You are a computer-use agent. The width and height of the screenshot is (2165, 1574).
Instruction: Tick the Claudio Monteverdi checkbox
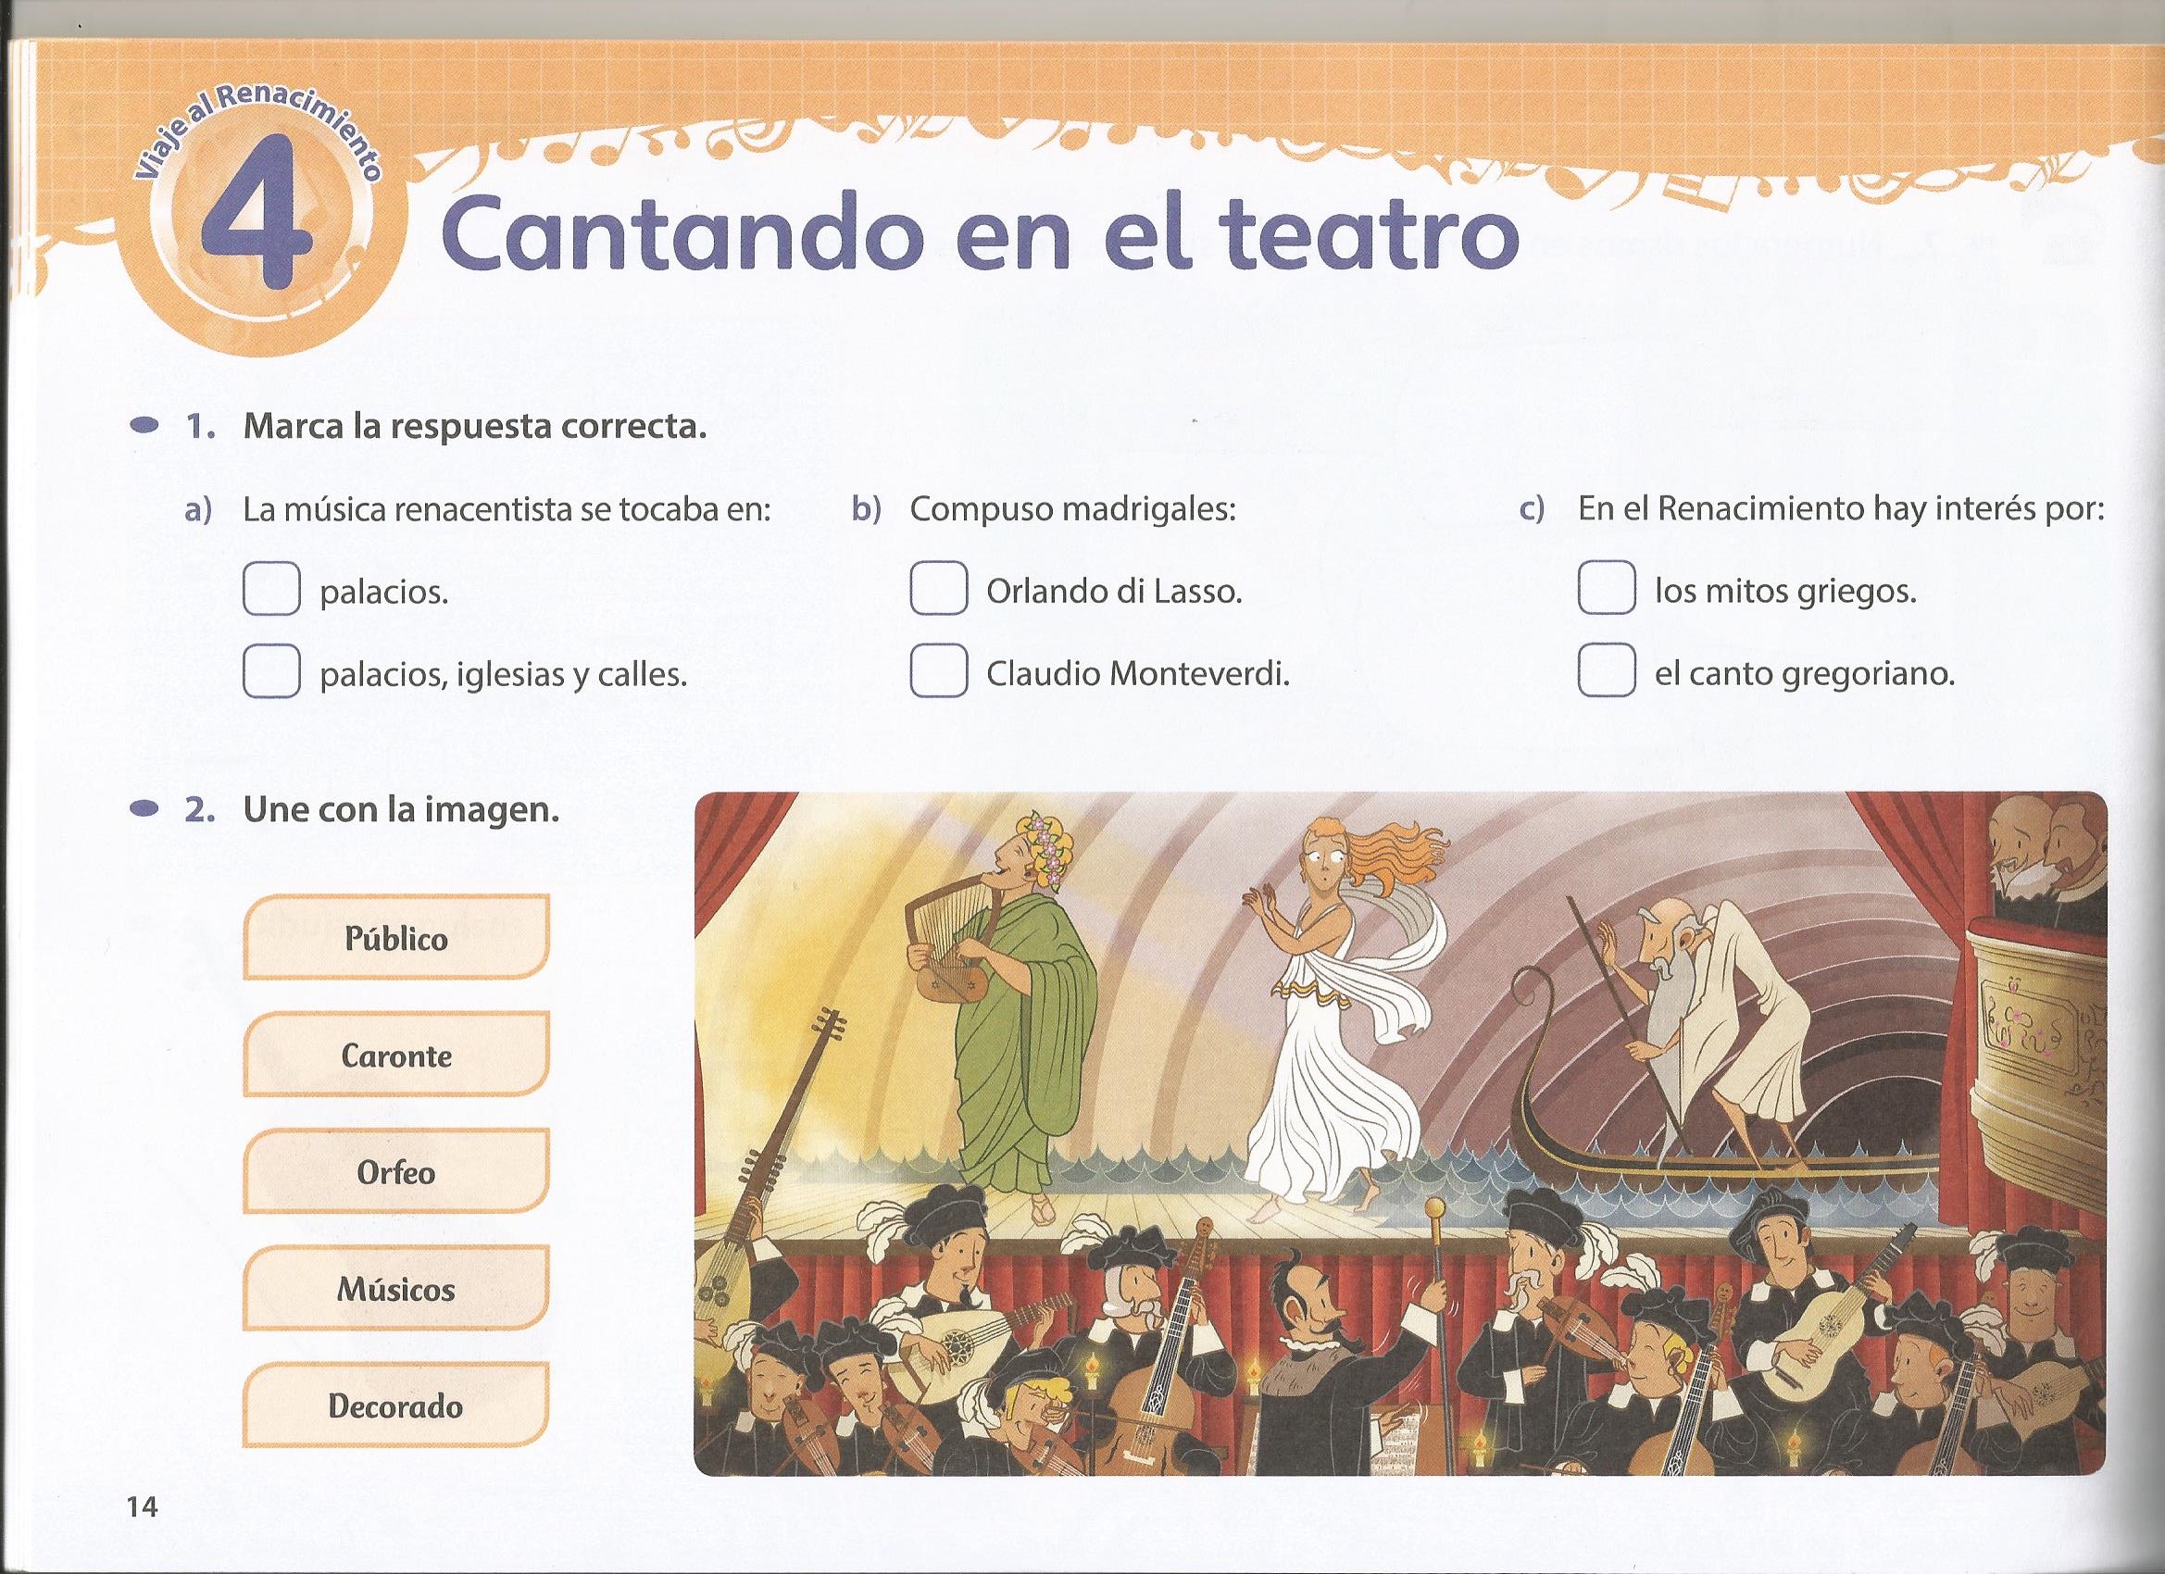click(938, 671)
